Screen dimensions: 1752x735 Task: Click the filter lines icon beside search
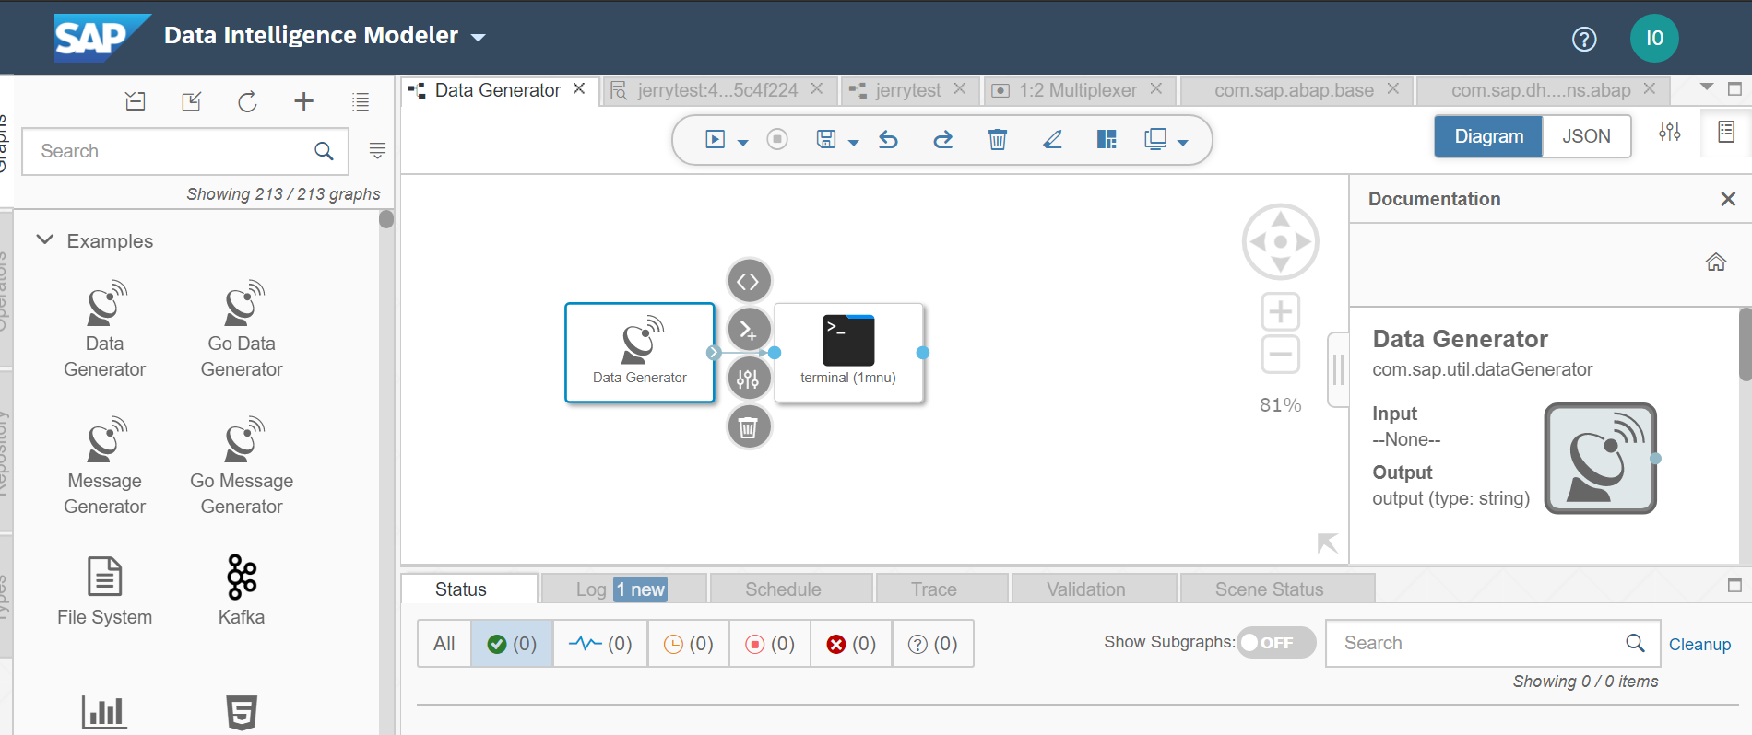377,150
